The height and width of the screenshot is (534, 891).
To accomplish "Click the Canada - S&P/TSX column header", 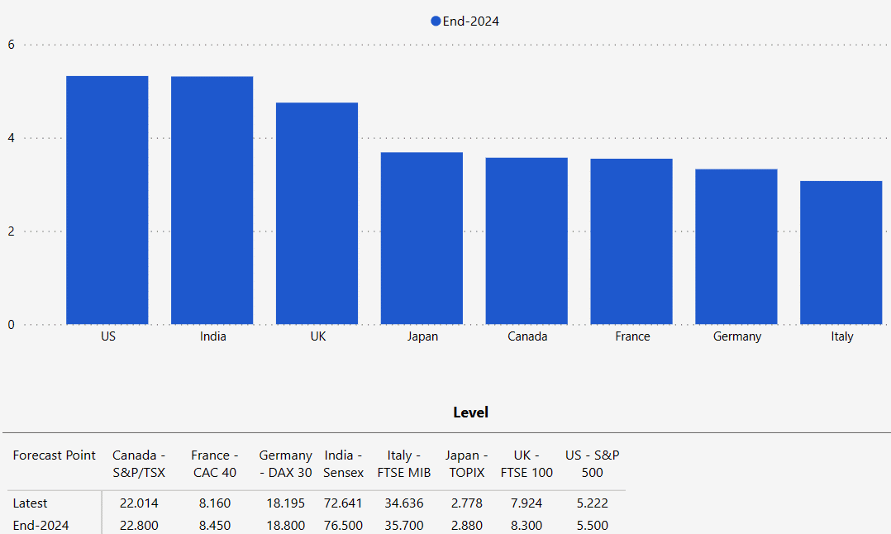I will point(139,464).
